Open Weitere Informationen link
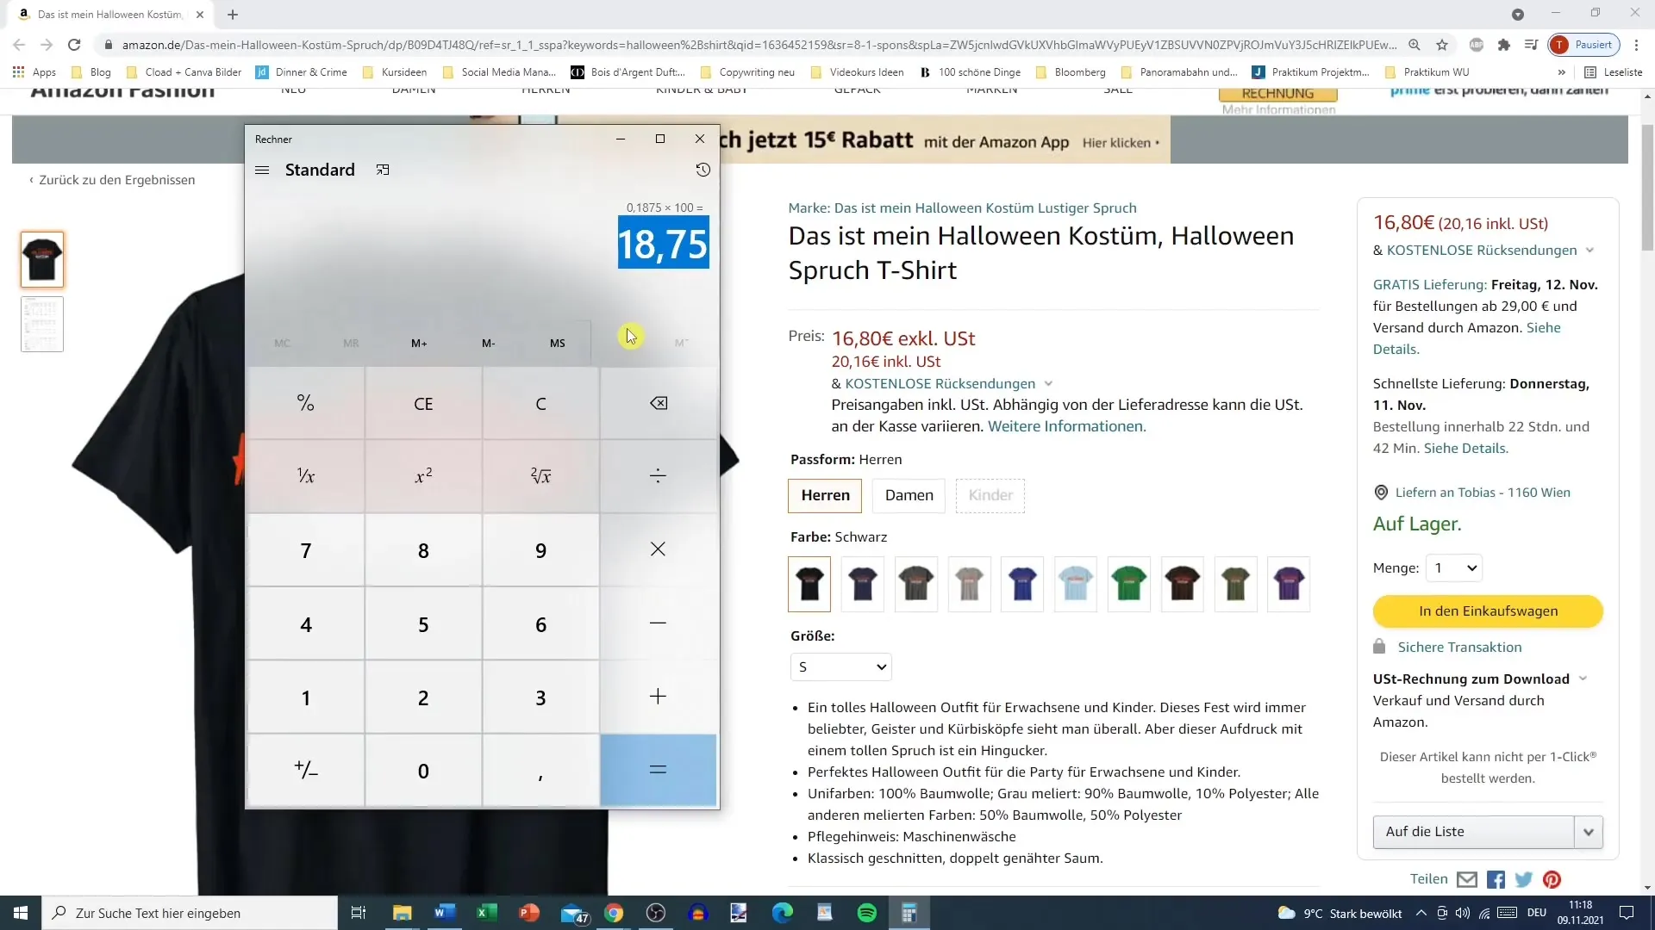 [1066, 426]
